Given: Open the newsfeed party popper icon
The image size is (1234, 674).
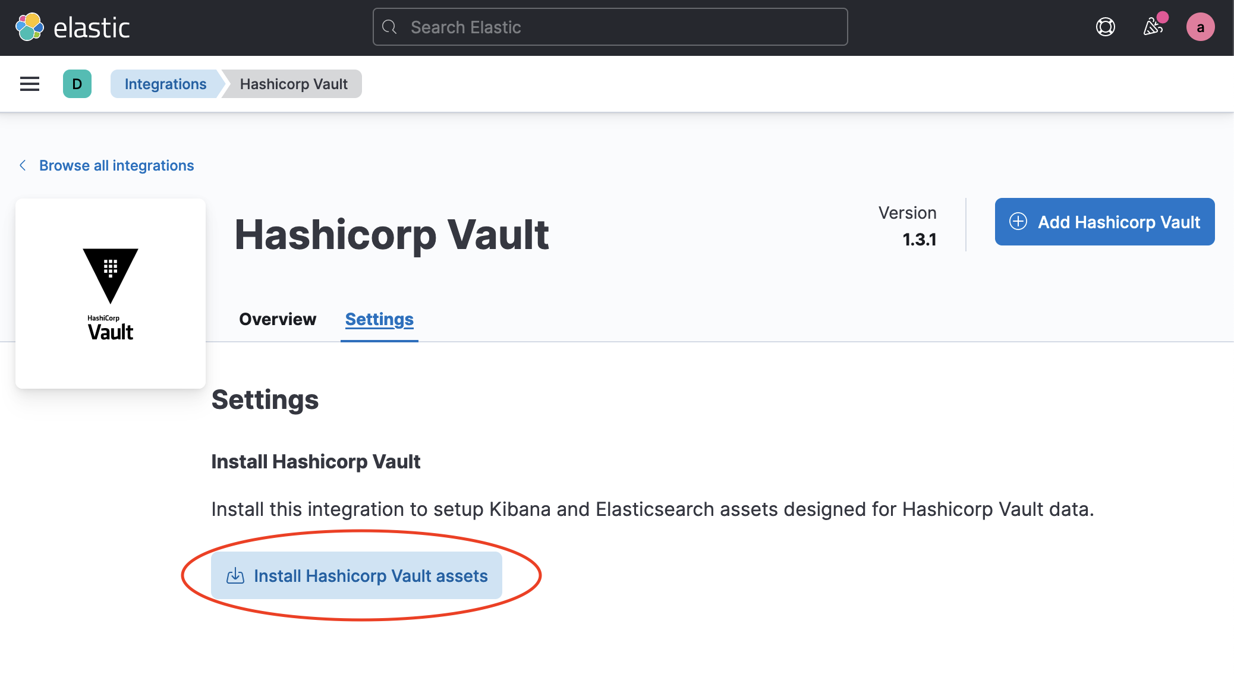Looking at the screenshot, I should coord(1153,27).
